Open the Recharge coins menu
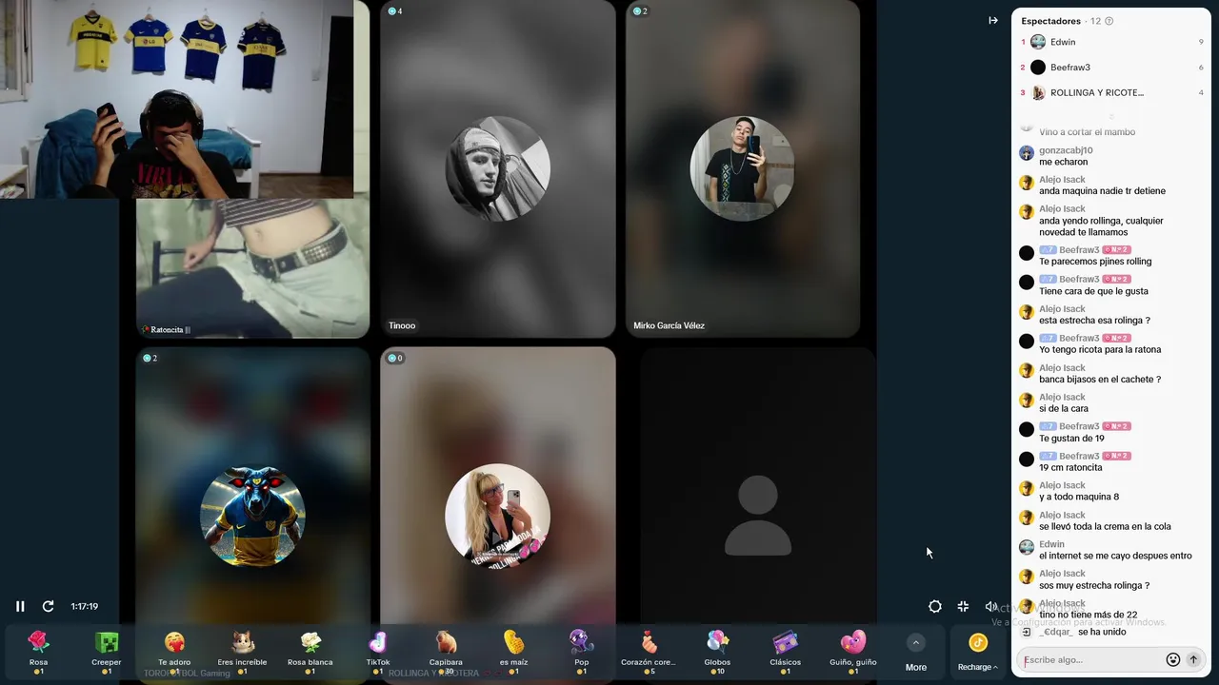 pyautogui.click(x=978, y=653)
